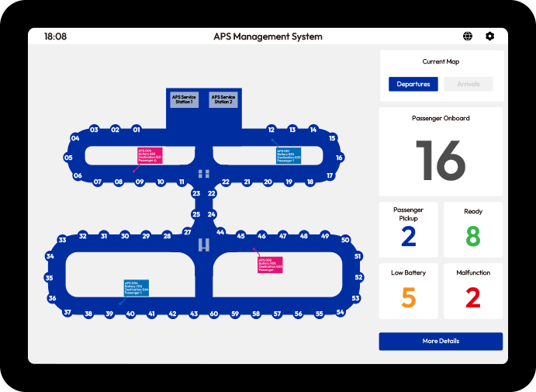
Task: Select gate 39 marker
Action: pos(109,314)
